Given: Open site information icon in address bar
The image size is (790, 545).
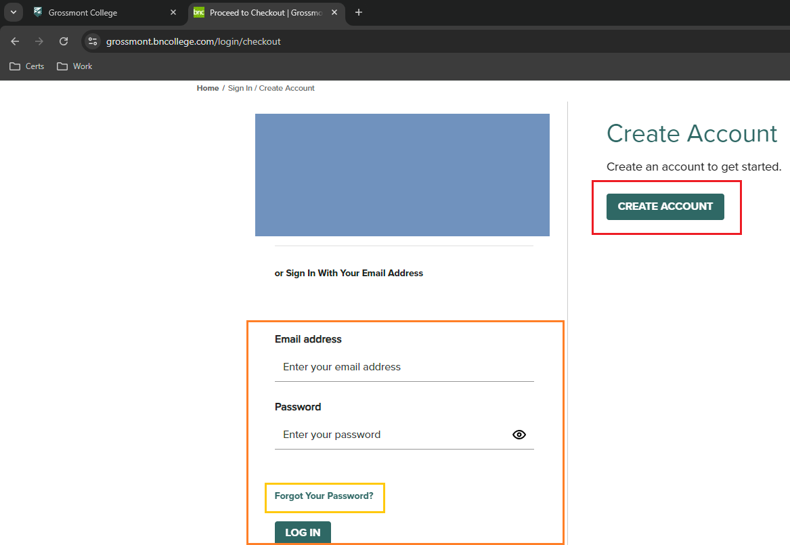Looking at the screenshot, I should [x=93, y=41].
